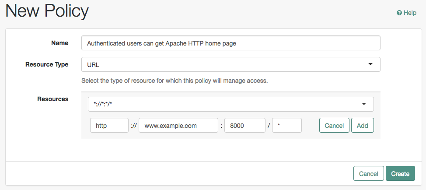The image size is (426, 190).
Task: Click the New Policy page heading
Action: click(x=47, y=11)
